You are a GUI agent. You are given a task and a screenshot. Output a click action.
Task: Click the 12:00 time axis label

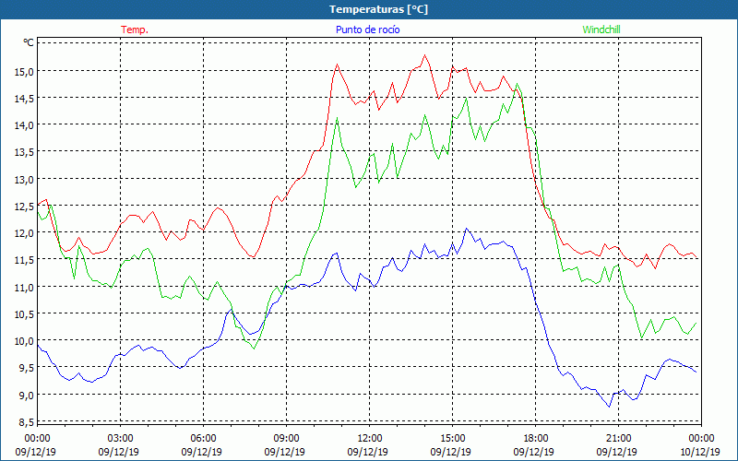pos(370,438)
